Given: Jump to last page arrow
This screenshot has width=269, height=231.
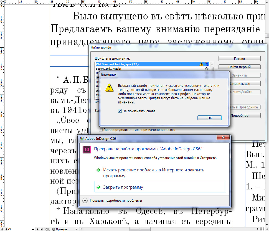Looking at the screenshot, I should pos(42,229).
